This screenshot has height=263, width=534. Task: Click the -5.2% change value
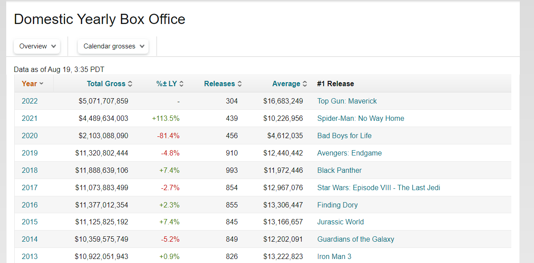(170, 239)
